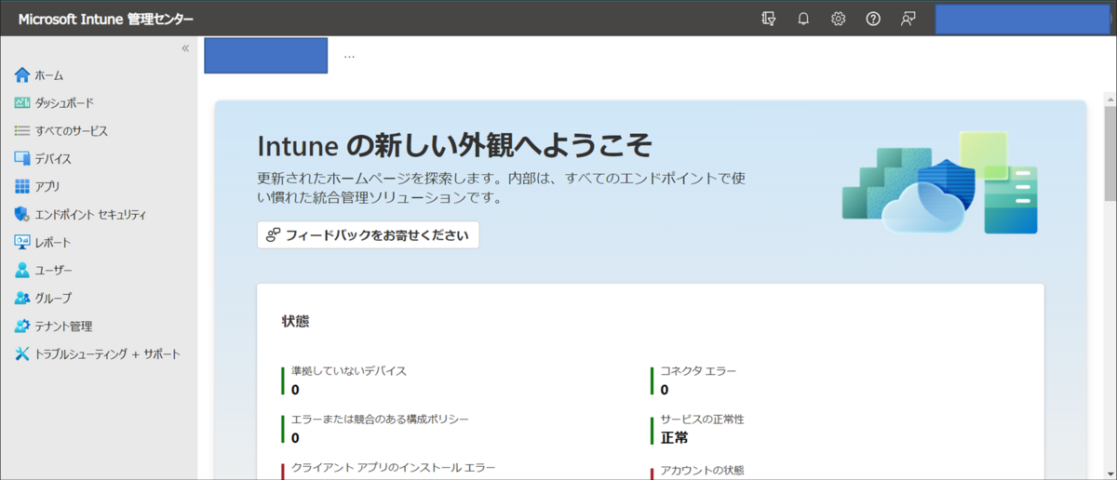This screenshot has height=480, width=1117.
Task: Click the トラブルシューティング wrench icon
Action: [x=22, y=354]
